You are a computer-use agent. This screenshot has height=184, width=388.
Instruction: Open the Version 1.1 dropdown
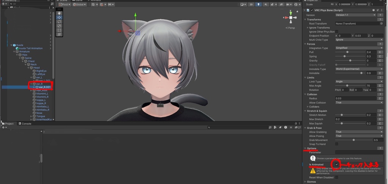pos(355,15)
